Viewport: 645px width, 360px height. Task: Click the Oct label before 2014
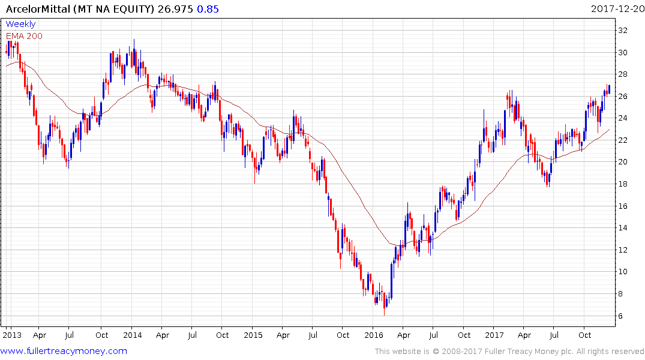pyautogui.click(x=101, y=335)
